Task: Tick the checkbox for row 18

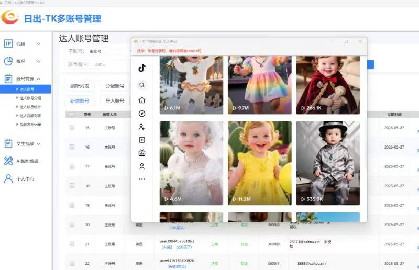Action: (72, 186)
